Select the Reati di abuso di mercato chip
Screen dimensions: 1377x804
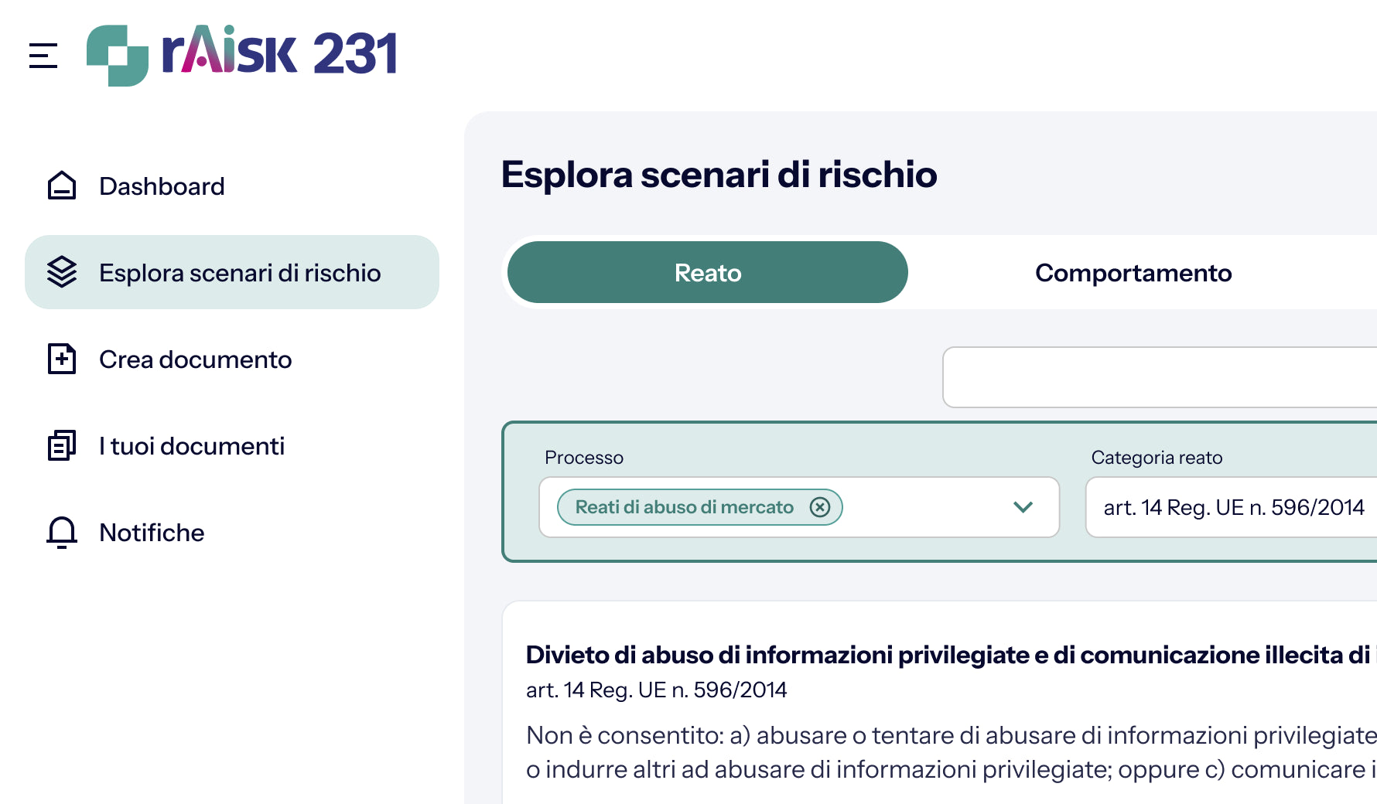pos(685,507)
